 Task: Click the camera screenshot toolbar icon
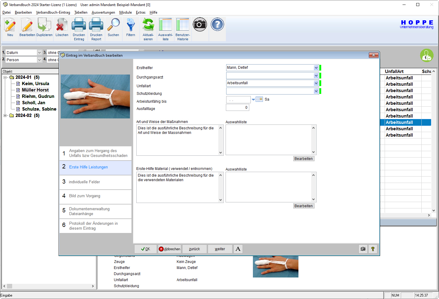200,25
